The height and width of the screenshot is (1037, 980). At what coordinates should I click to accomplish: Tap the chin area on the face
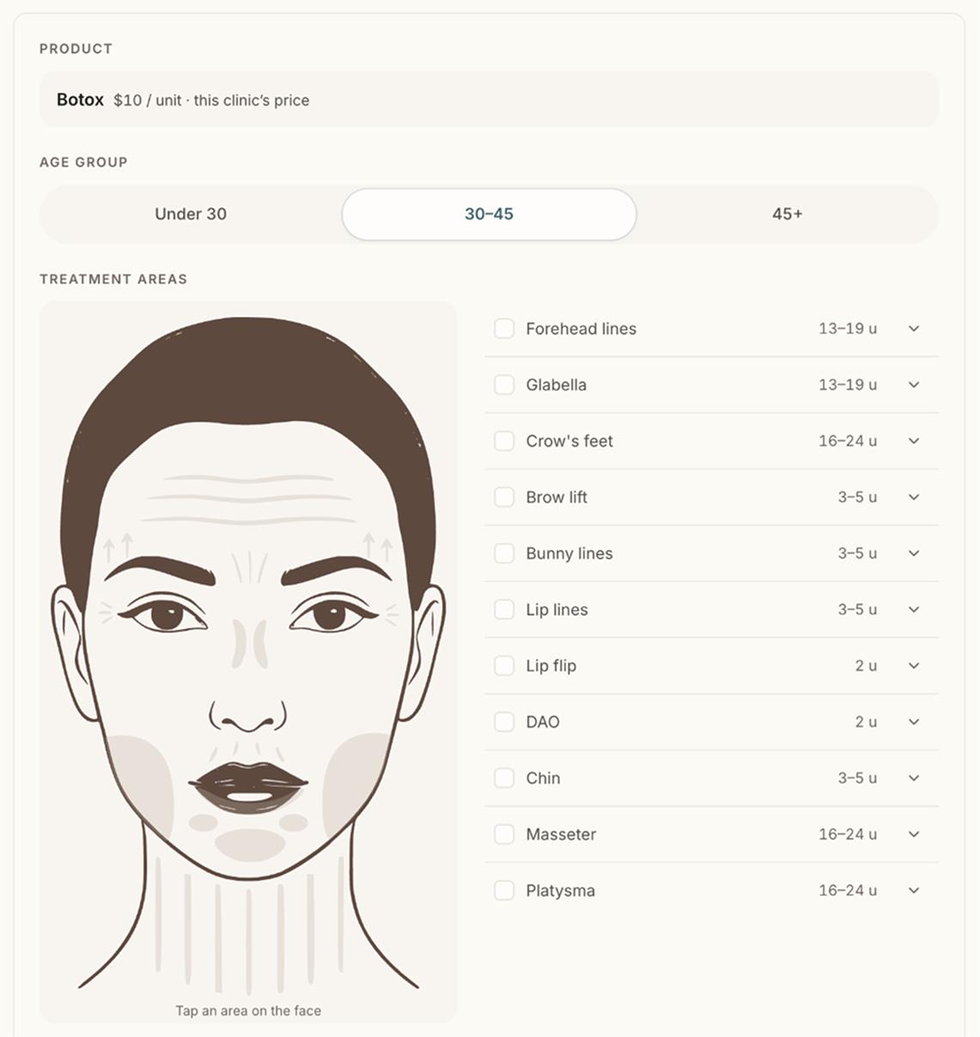pyautogui.click(x=249, y=845)
